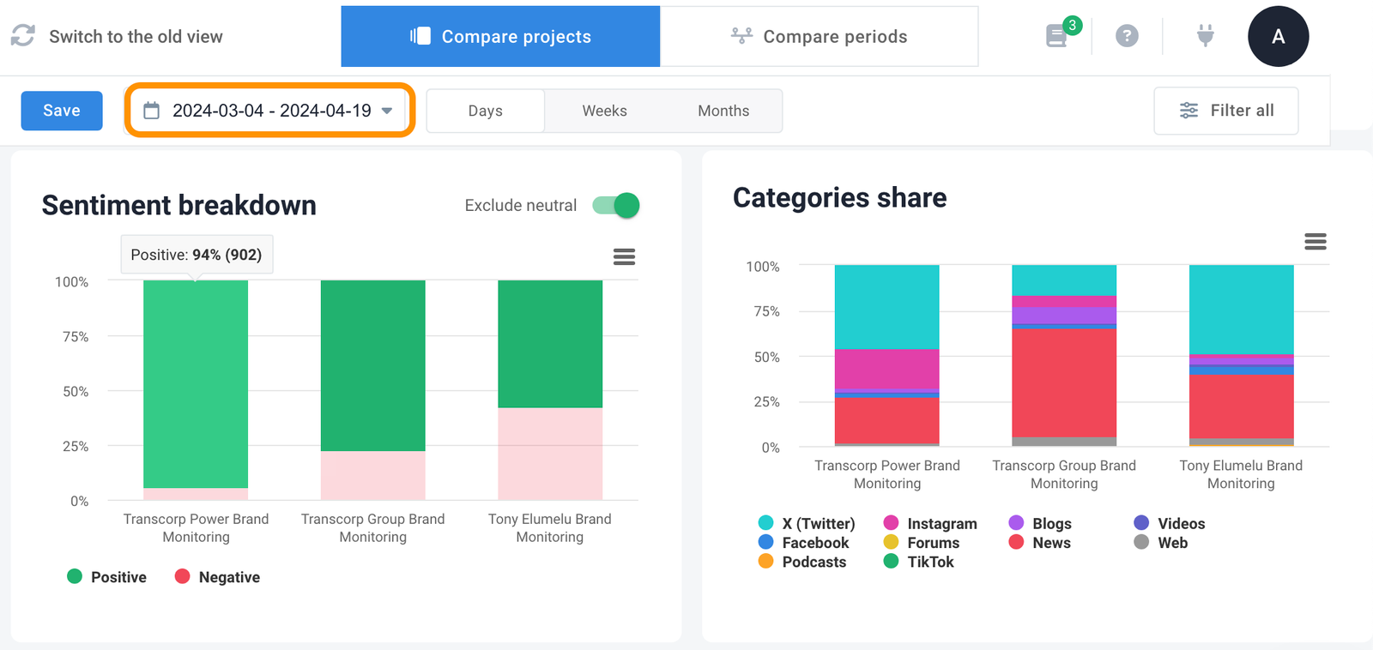
Task: Toggle TikTok legend item
Action: (x=919, y=562)
